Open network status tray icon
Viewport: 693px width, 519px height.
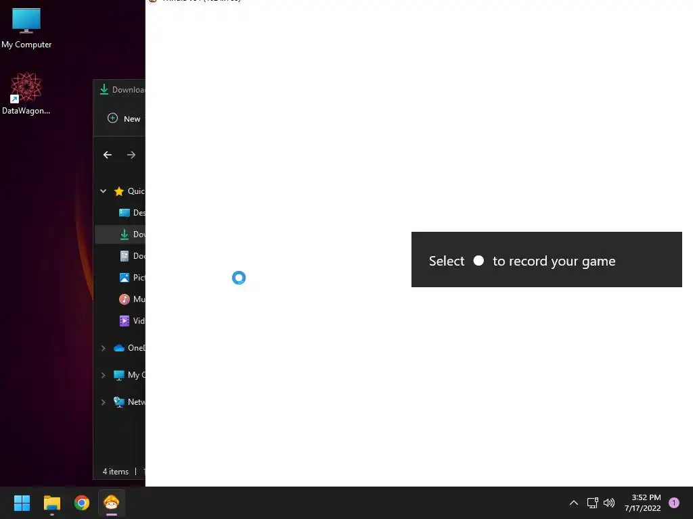(593, 503)
